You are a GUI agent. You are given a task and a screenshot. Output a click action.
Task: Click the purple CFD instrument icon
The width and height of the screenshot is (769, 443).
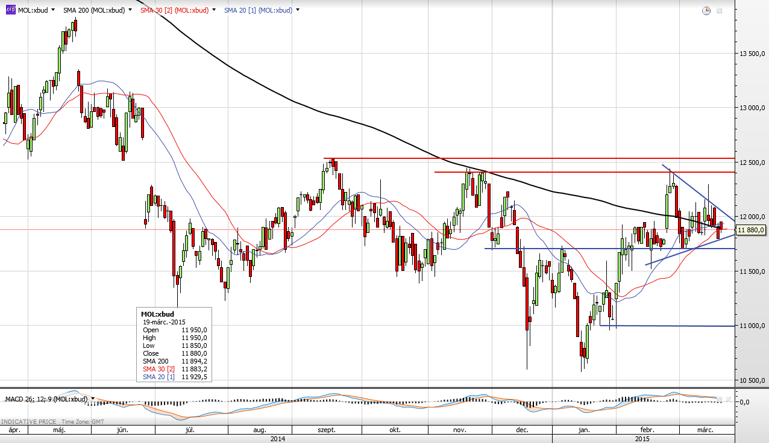click(11, 10)
